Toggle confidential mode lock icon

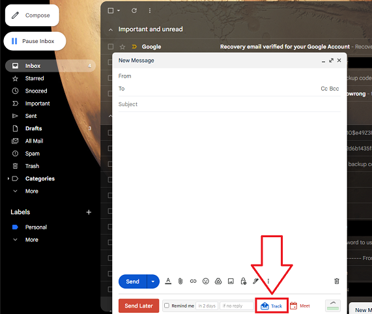(244, 281)
